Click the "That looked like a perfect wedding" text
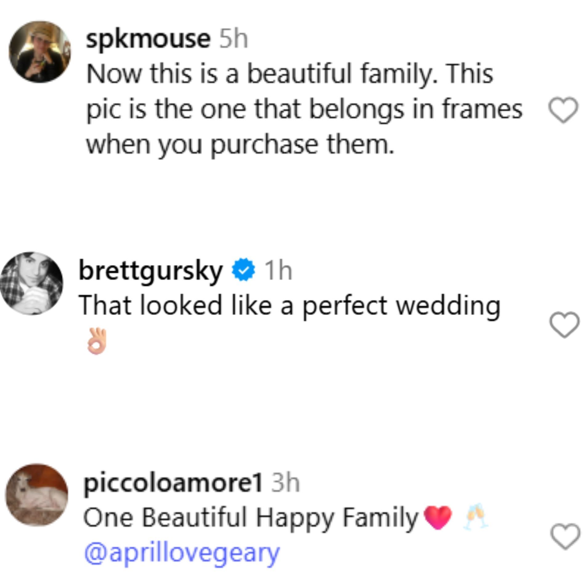This screenshot has width=585, height=585. [289, 305]
